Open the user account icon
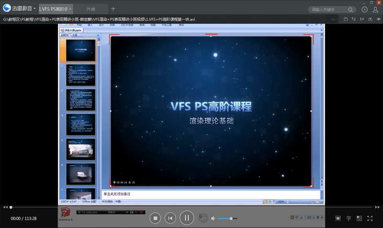The height and width of the screenshot is (228, 383). 375,10
